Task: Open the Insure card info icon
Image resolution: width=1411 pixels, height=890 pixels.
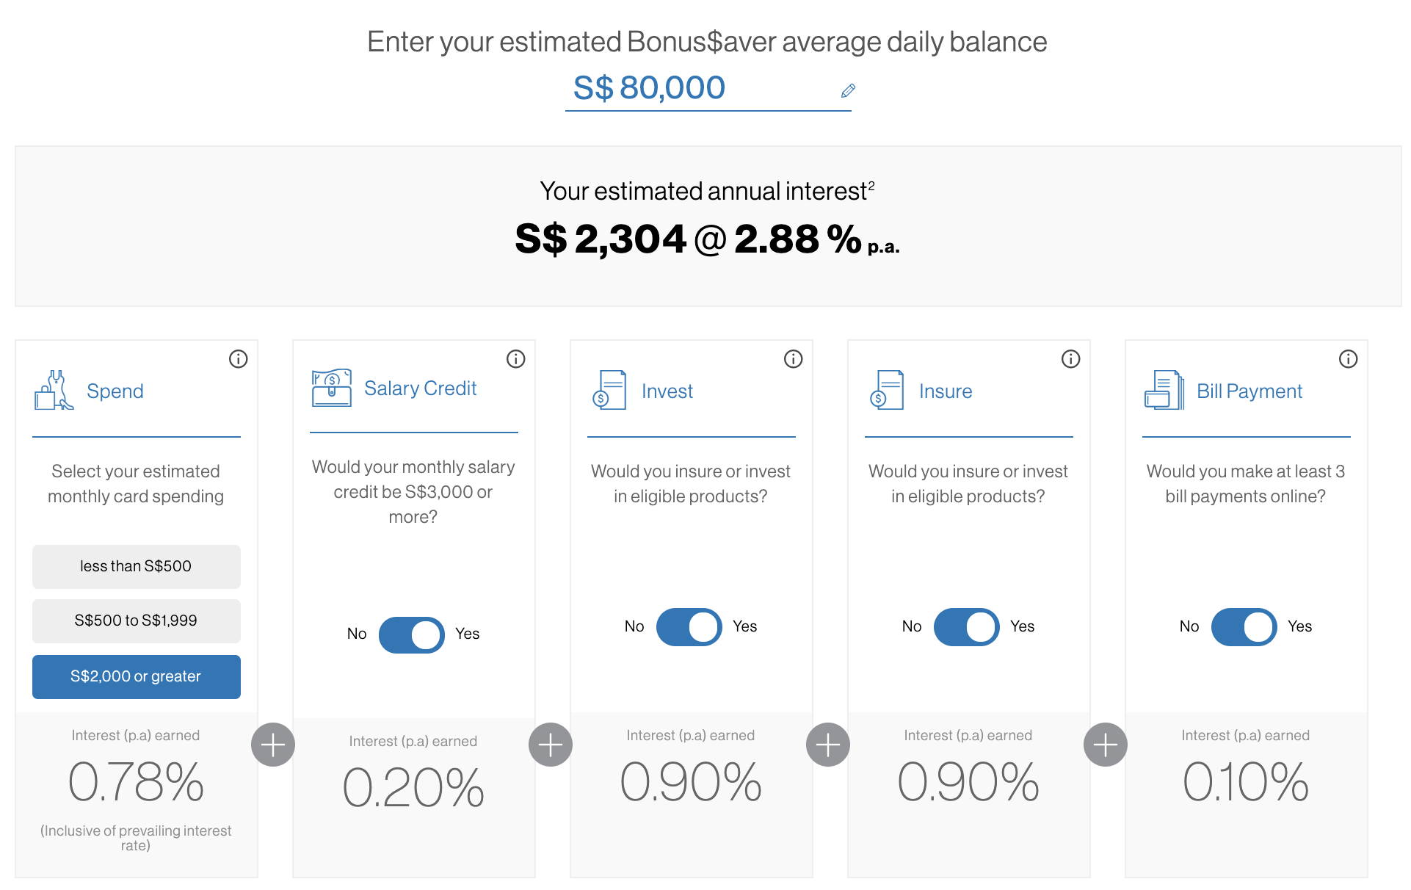Action: tap(1071, 359)
